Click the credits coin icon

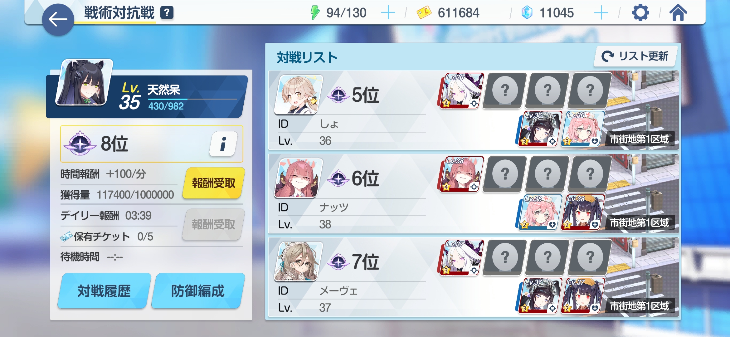(x=424, y=12)
